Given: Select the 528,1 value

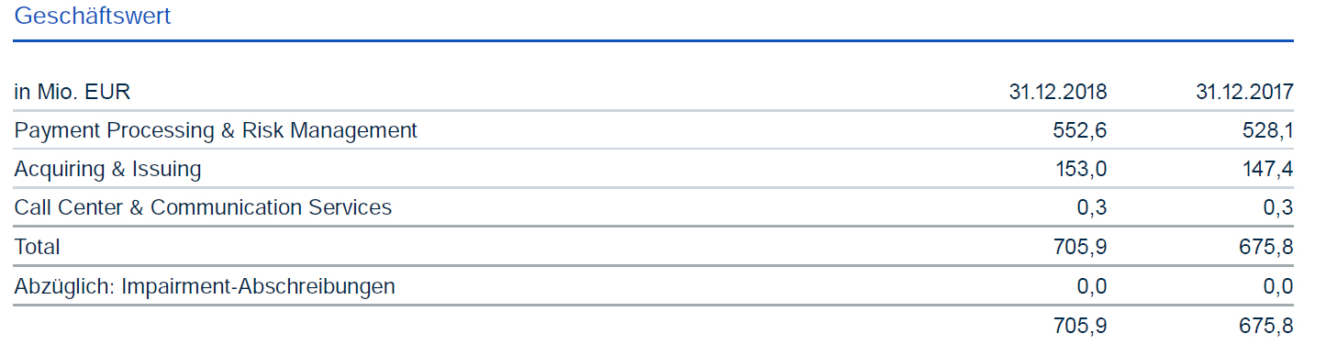Looking at the screenshot, I should tap(1266, 131).
